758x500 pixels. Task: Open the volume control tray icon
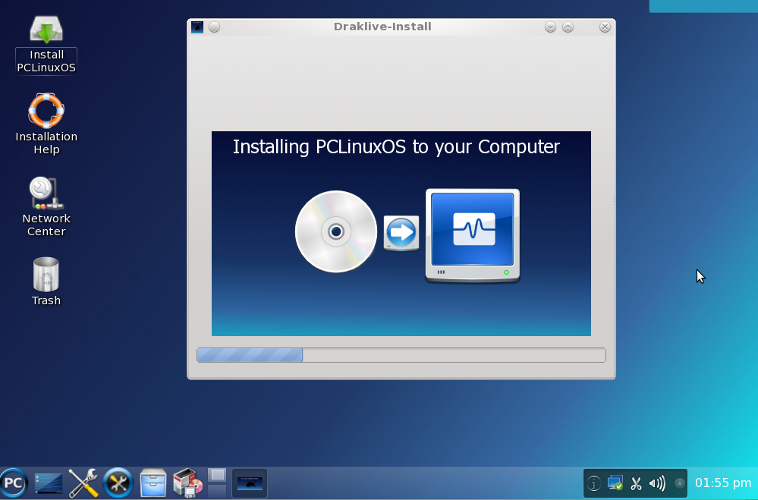pos(657,483)
